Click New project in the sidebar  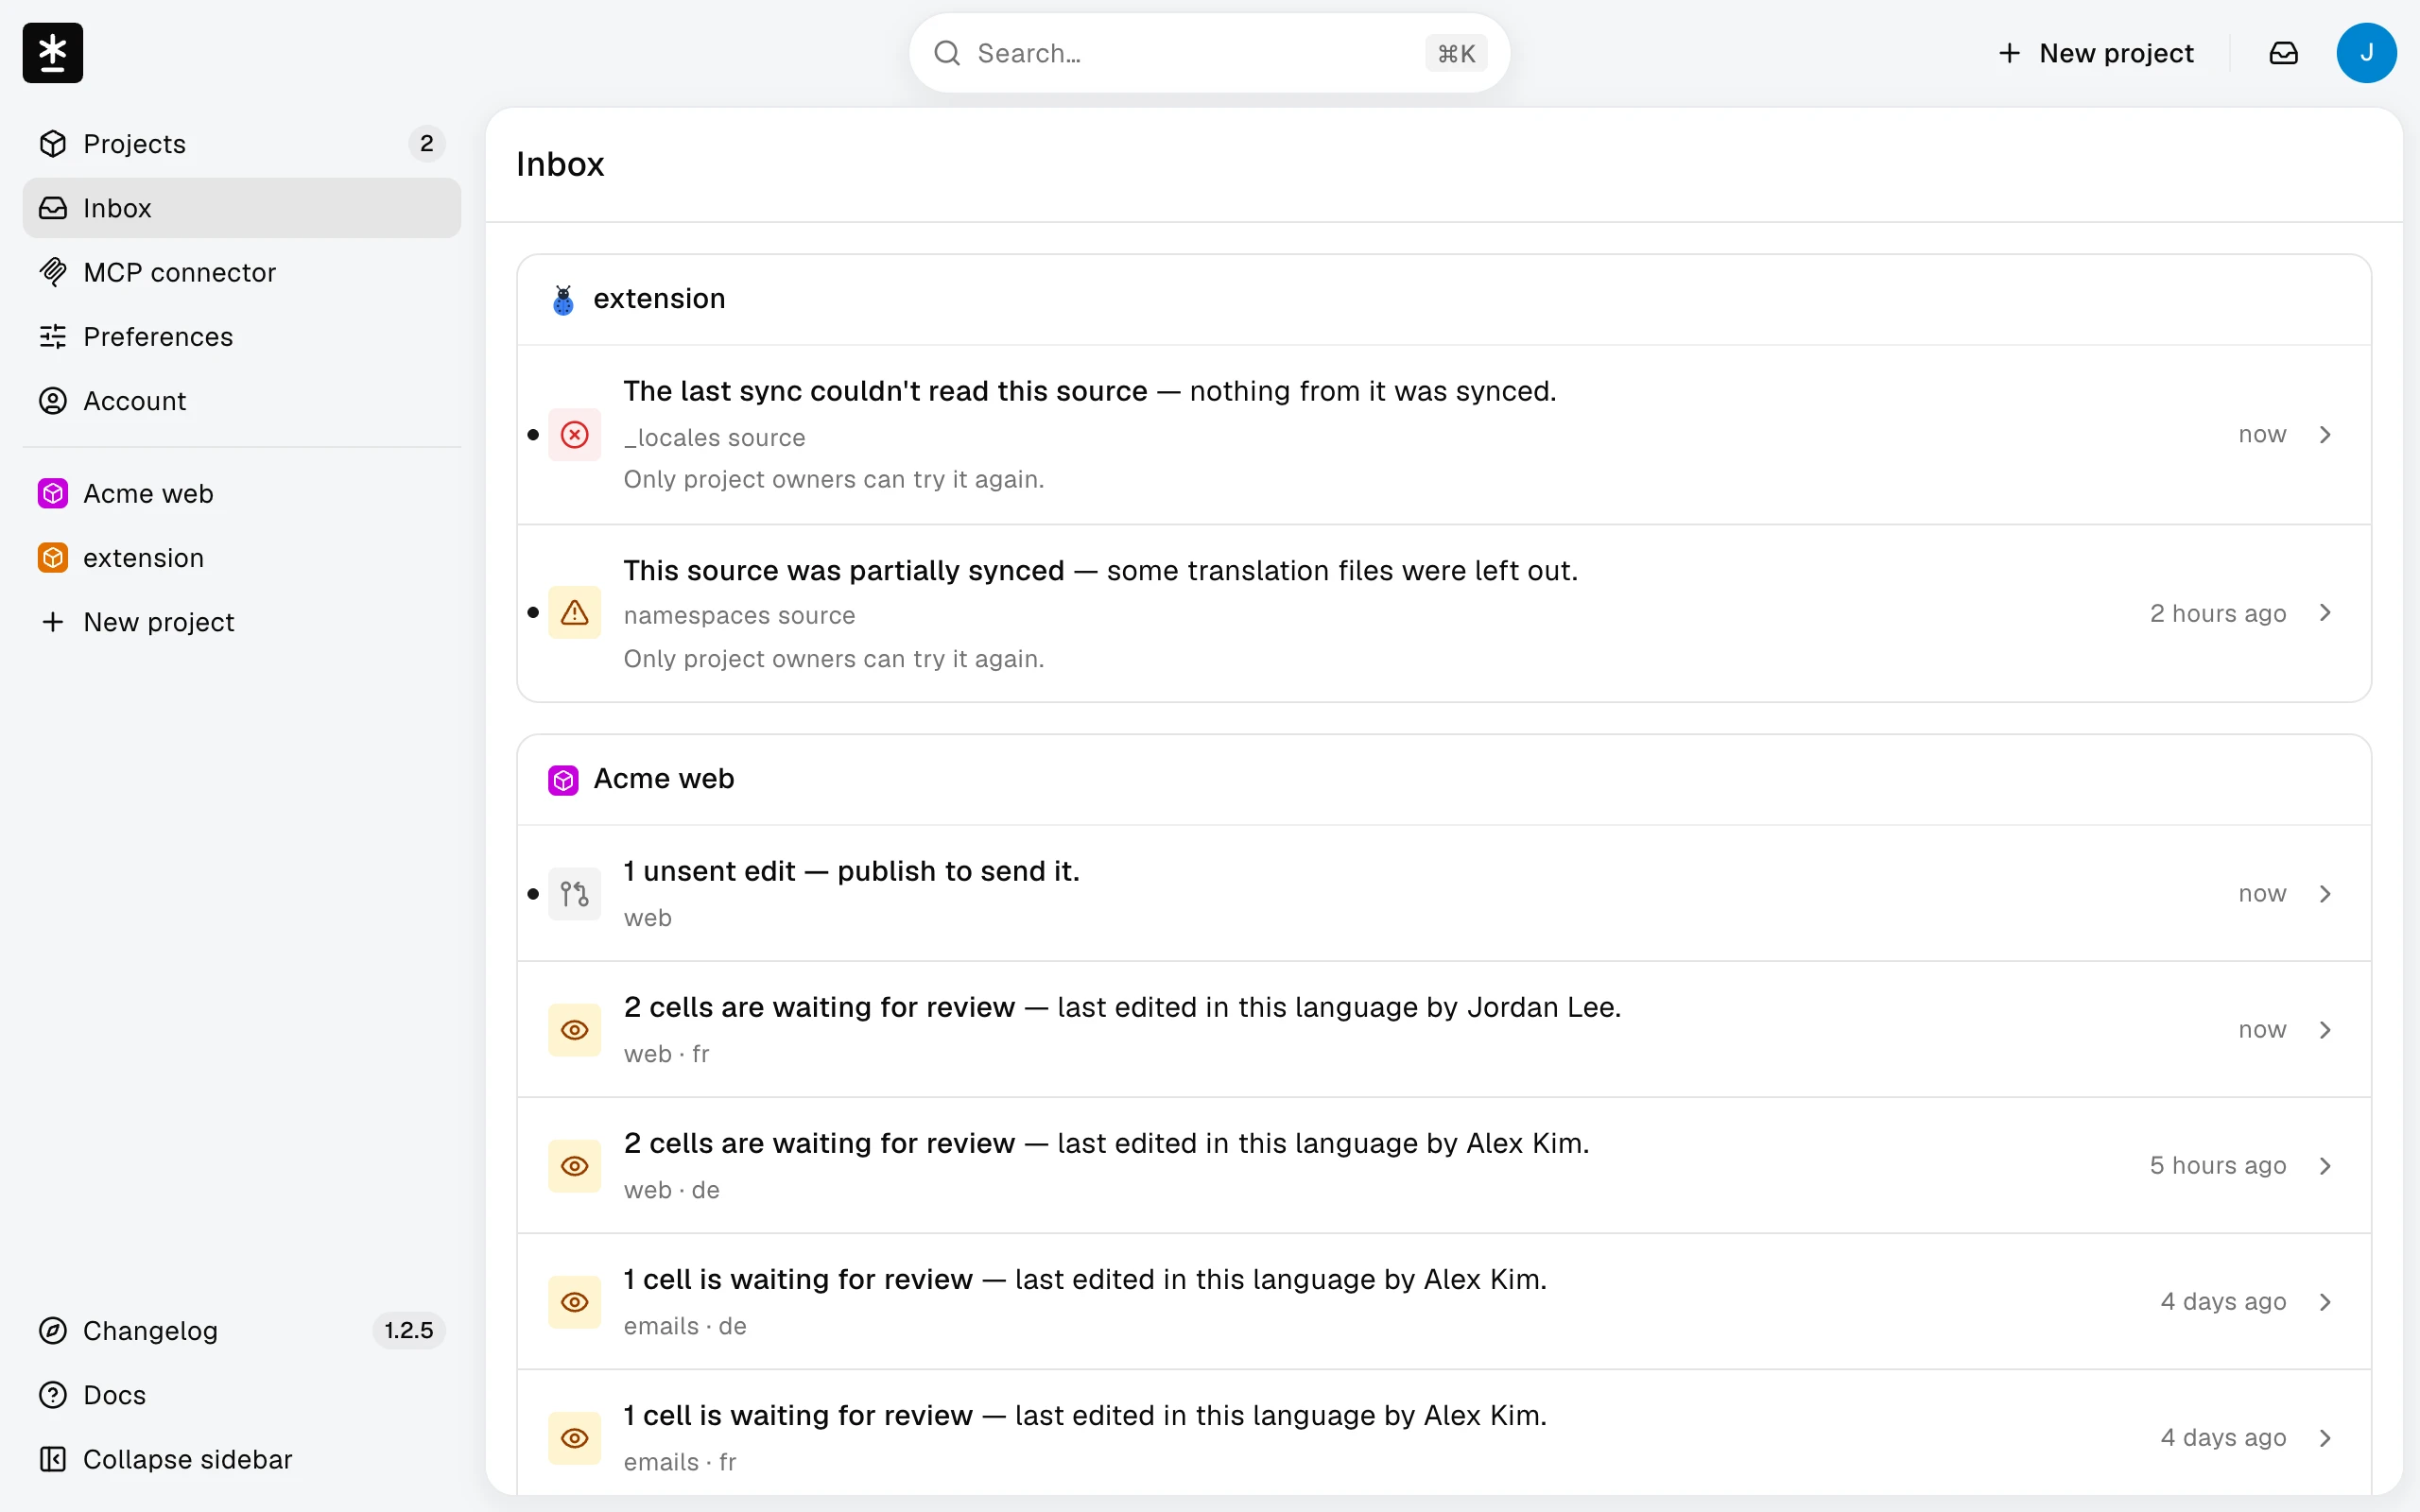241,621
